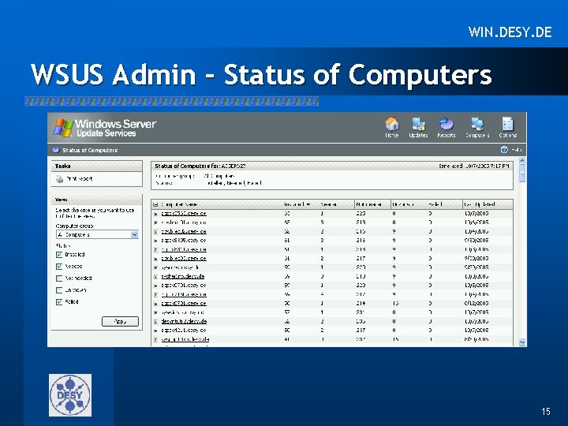The height and width of the screenshot is (426, 568).
Task: Sort by Needed column header
Action: point(328,204)
